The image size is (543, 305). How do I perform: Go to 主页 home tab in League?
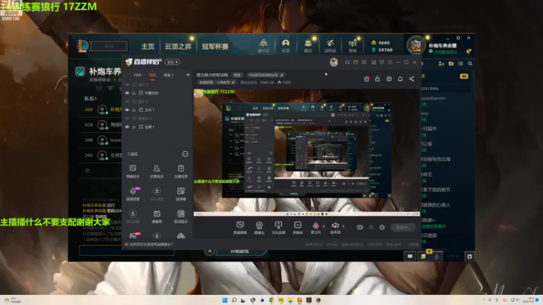coord(147,46)
